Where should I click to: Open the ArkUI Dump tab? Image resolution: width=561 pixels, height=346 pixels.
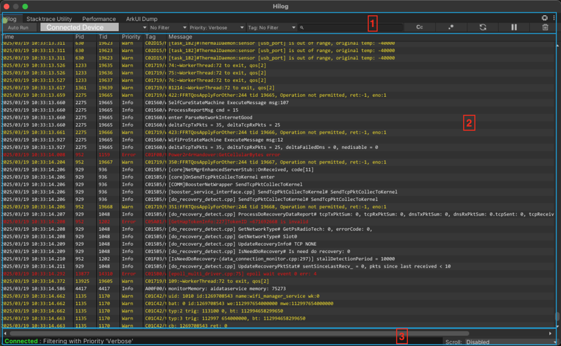(141, 19)
